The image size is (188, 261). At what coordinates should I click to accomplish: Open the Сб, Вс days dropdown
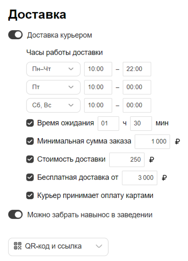(x=53, y=105)
